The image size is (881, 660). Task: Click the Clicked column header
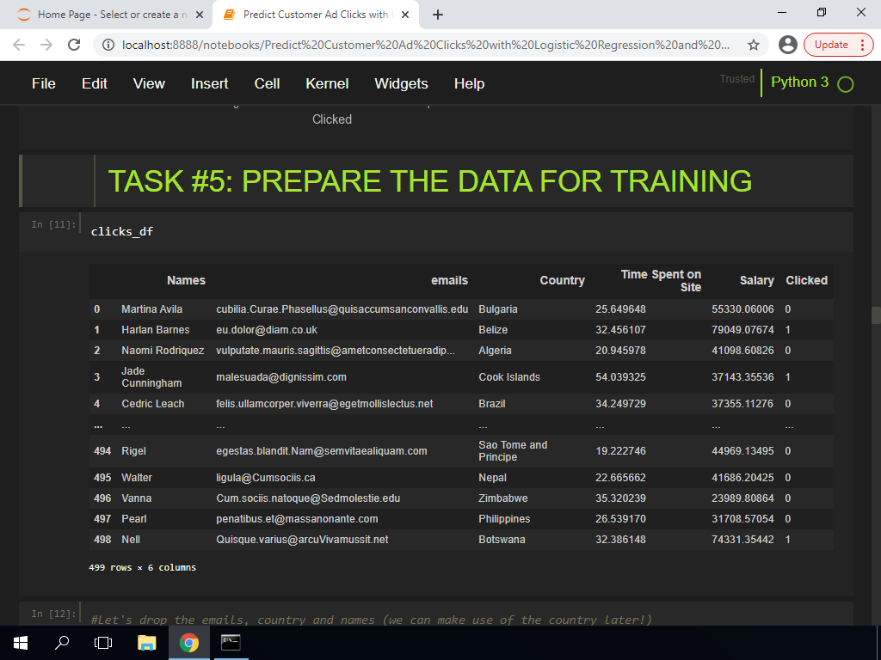tap(806, 281)
